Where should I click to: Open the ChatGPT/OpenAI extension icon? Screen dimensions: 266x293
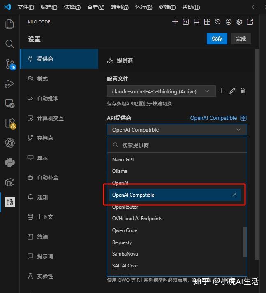click(x=10, y=143)
